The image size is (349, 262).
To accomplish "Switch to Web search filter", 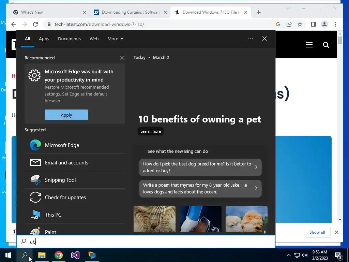I will click(x=94, y=39).
